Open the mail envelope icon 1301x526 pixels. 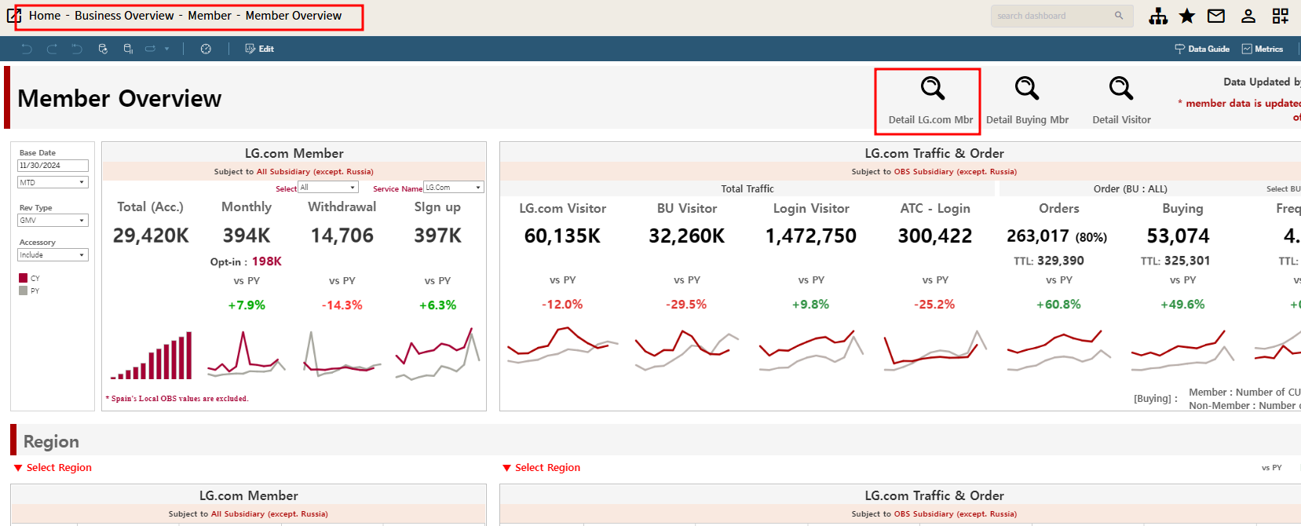click(x=1216, y=16)
